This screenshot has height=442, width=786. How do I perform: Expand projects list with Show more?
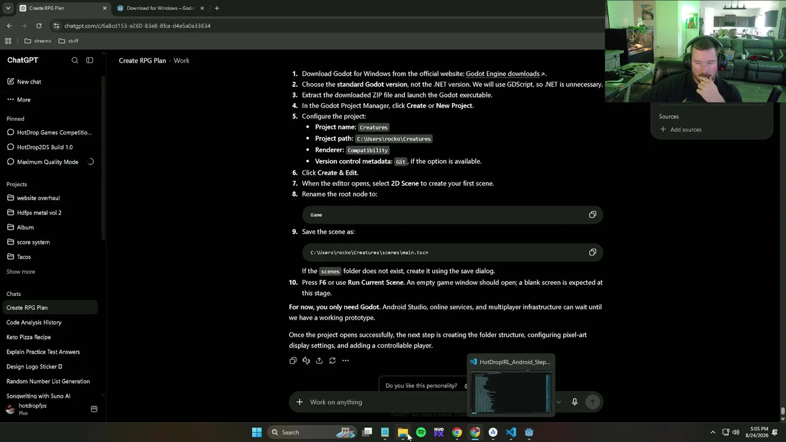pos(21,271)
